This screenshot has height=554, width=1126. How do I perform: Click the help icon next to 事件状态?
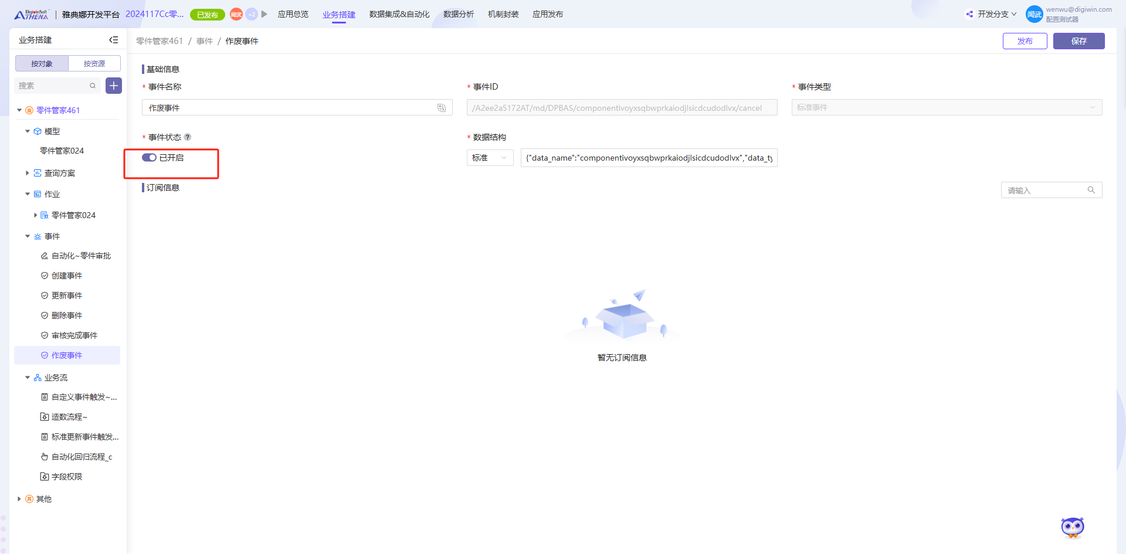tap(188, 137)
